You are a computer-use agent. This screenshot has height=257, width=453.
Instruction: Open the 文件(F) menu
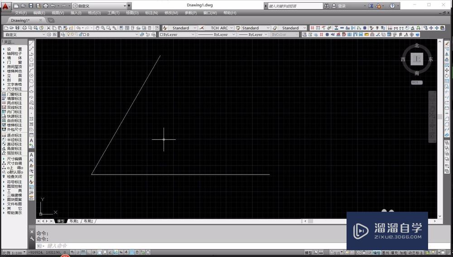(20, 13)
